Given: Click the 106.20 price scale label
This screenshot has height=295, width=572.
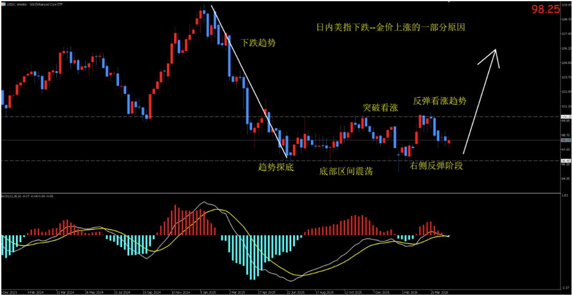Looking at the screenshot, I should [566, 48].
